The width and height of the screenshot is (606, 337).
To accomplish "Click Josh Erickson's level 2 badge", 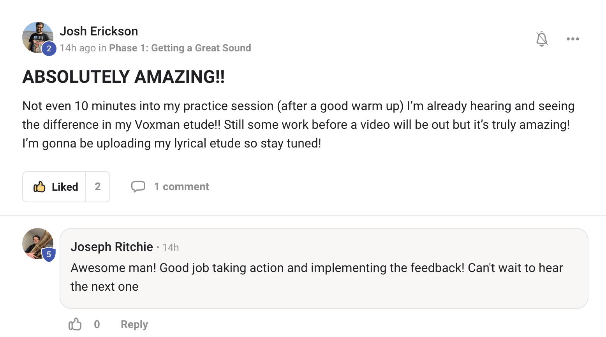I will [x=49, y=49].
